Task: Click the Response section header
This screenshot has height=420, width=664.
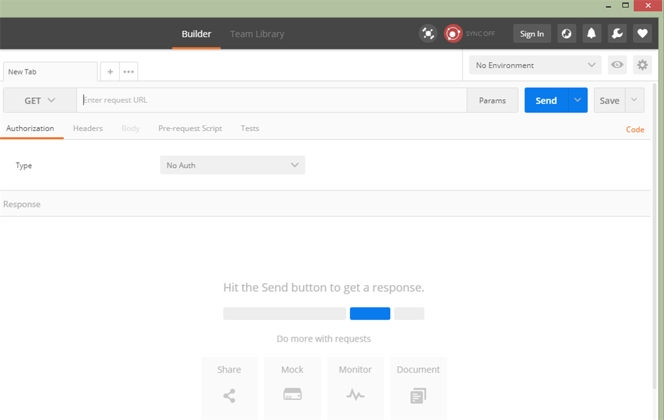Action: [326, 204]
